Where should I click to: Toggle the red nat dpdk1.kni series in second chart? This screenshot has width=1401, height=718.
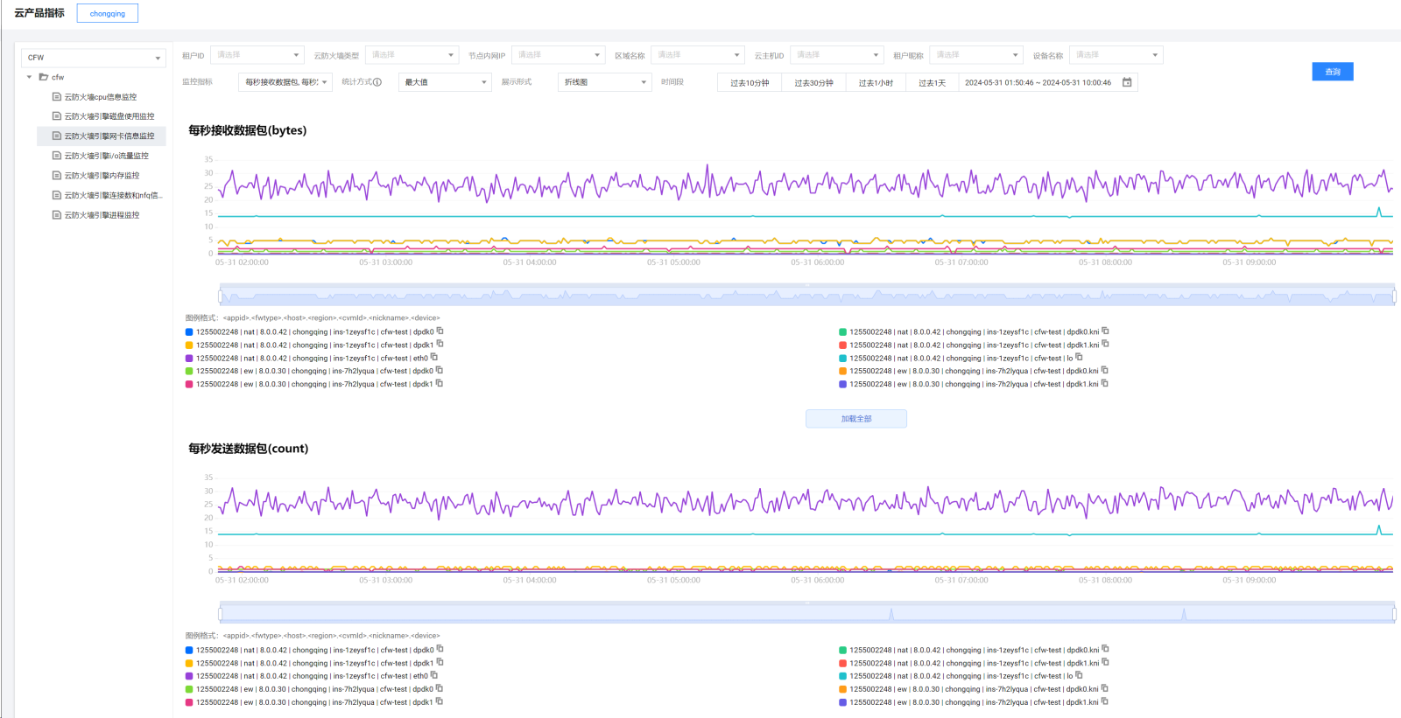coord(842,663)
